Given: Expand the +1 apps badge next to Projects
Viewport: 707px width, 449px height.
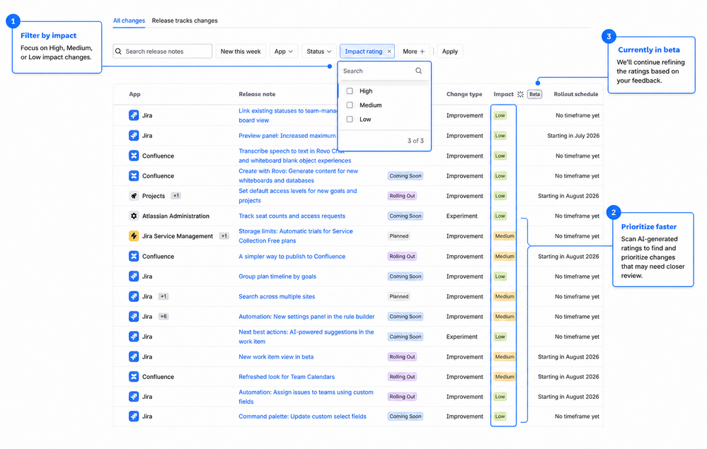Looking at the screenshot, I should [176, 195].
